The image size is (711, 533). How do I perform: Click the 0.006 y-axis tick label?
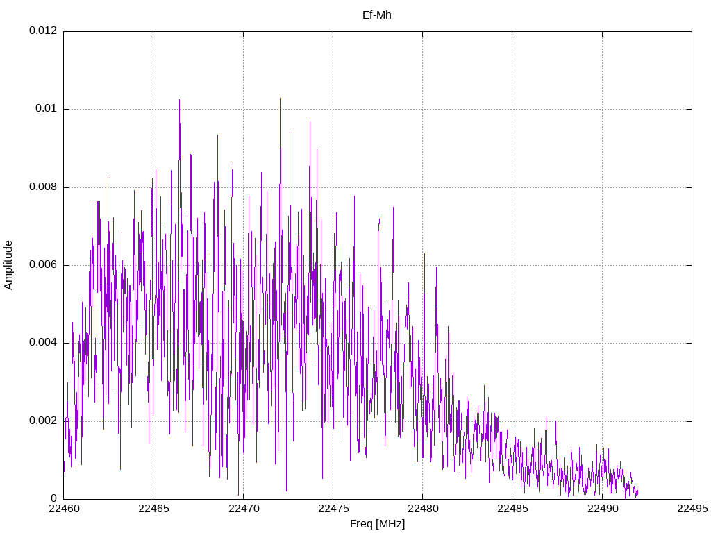[43, 264]
